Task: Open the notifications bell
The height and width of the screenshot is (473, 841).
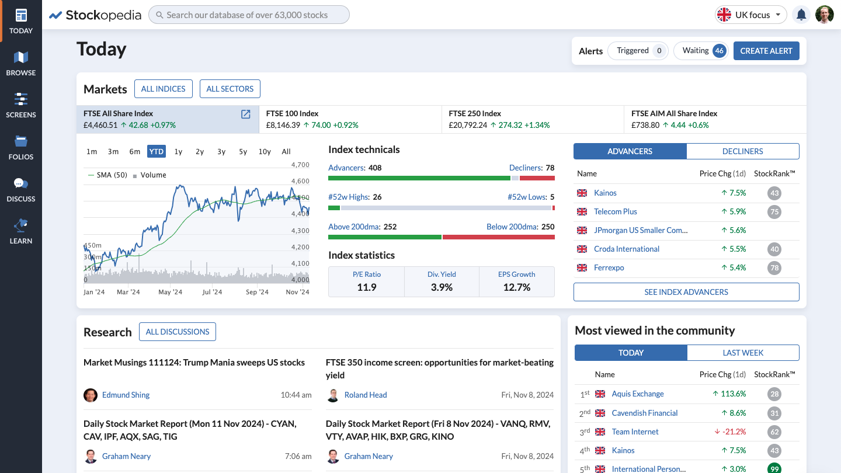Action: 801,15
